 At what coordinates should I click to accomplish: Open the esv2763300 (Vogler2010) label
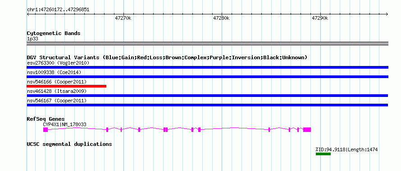[58, 63]
